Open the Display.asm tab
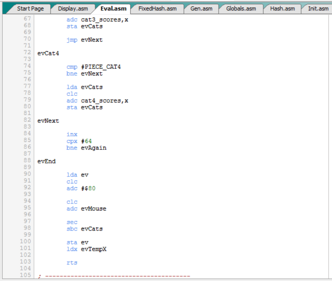 click(73, 9)
